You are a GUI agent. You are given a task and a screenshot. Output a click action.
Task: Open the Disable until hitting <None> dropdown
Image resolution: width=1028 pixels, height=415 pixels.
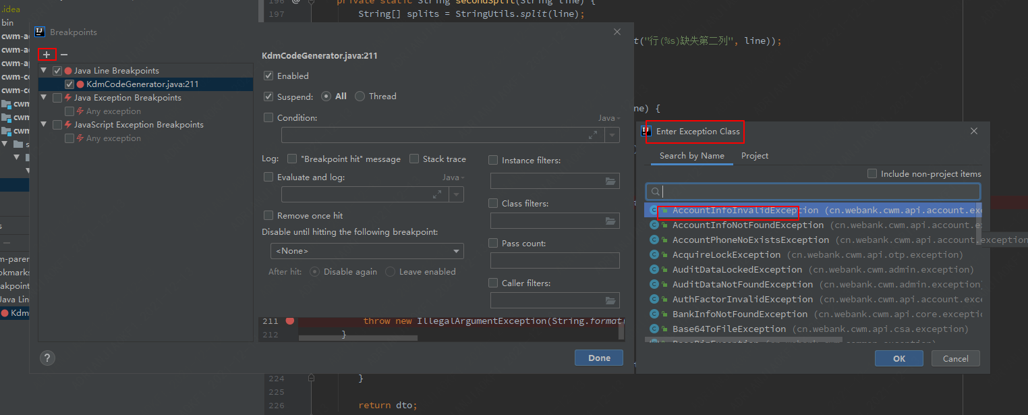tap(367, 251)
